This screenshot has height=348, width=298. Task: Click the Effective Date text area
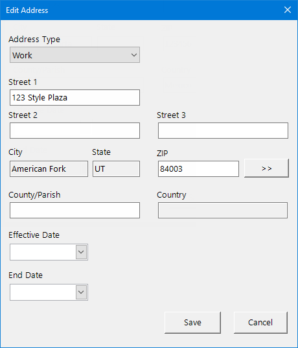click(x=43, y=252)
